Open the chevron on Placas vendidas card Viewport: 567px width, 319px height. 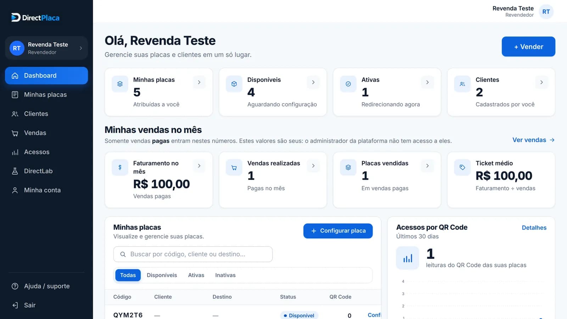(x=427, y=166)
